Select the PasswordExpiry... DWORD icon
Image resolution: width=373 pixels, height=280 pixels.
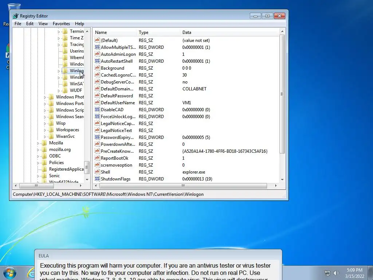click(x=97, y=137)
